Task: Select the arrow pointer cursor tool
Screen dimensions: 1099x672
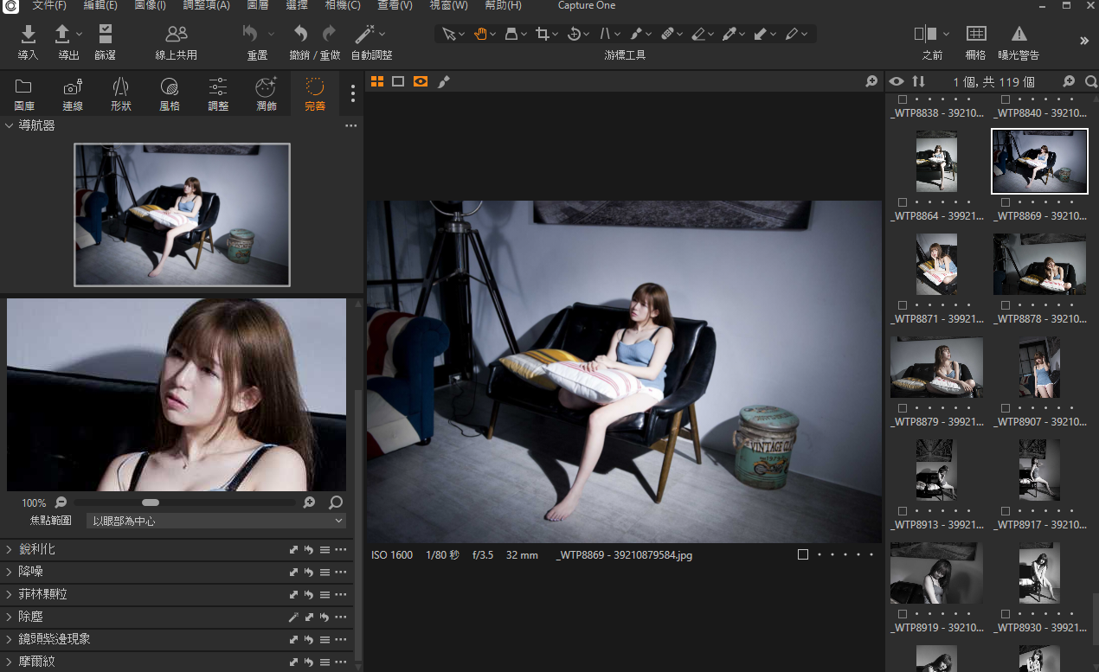Action: [x=449, y=35]
